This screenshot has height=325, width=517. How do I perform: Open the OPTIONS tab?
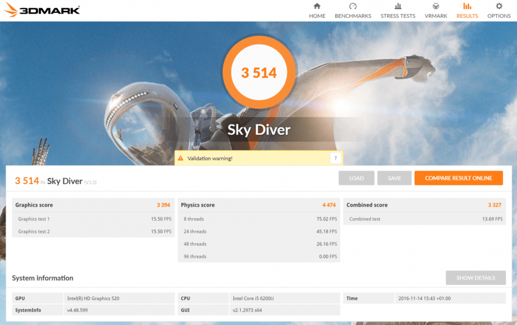pyautogui.click(x=499, y=16)
